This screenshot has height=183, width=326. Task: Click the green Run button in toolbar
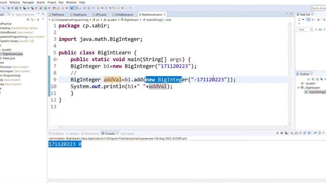(x=16, y=8)
